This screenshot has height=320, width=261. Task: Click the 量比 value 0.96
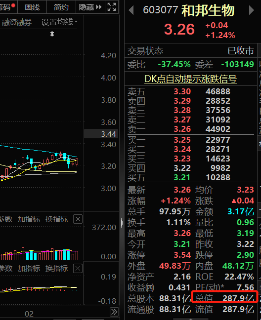click(245, 222)
